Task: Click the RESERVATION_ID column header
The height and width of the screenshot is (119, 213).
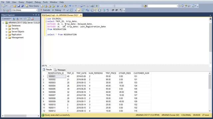Action: [x=56, y=73]
